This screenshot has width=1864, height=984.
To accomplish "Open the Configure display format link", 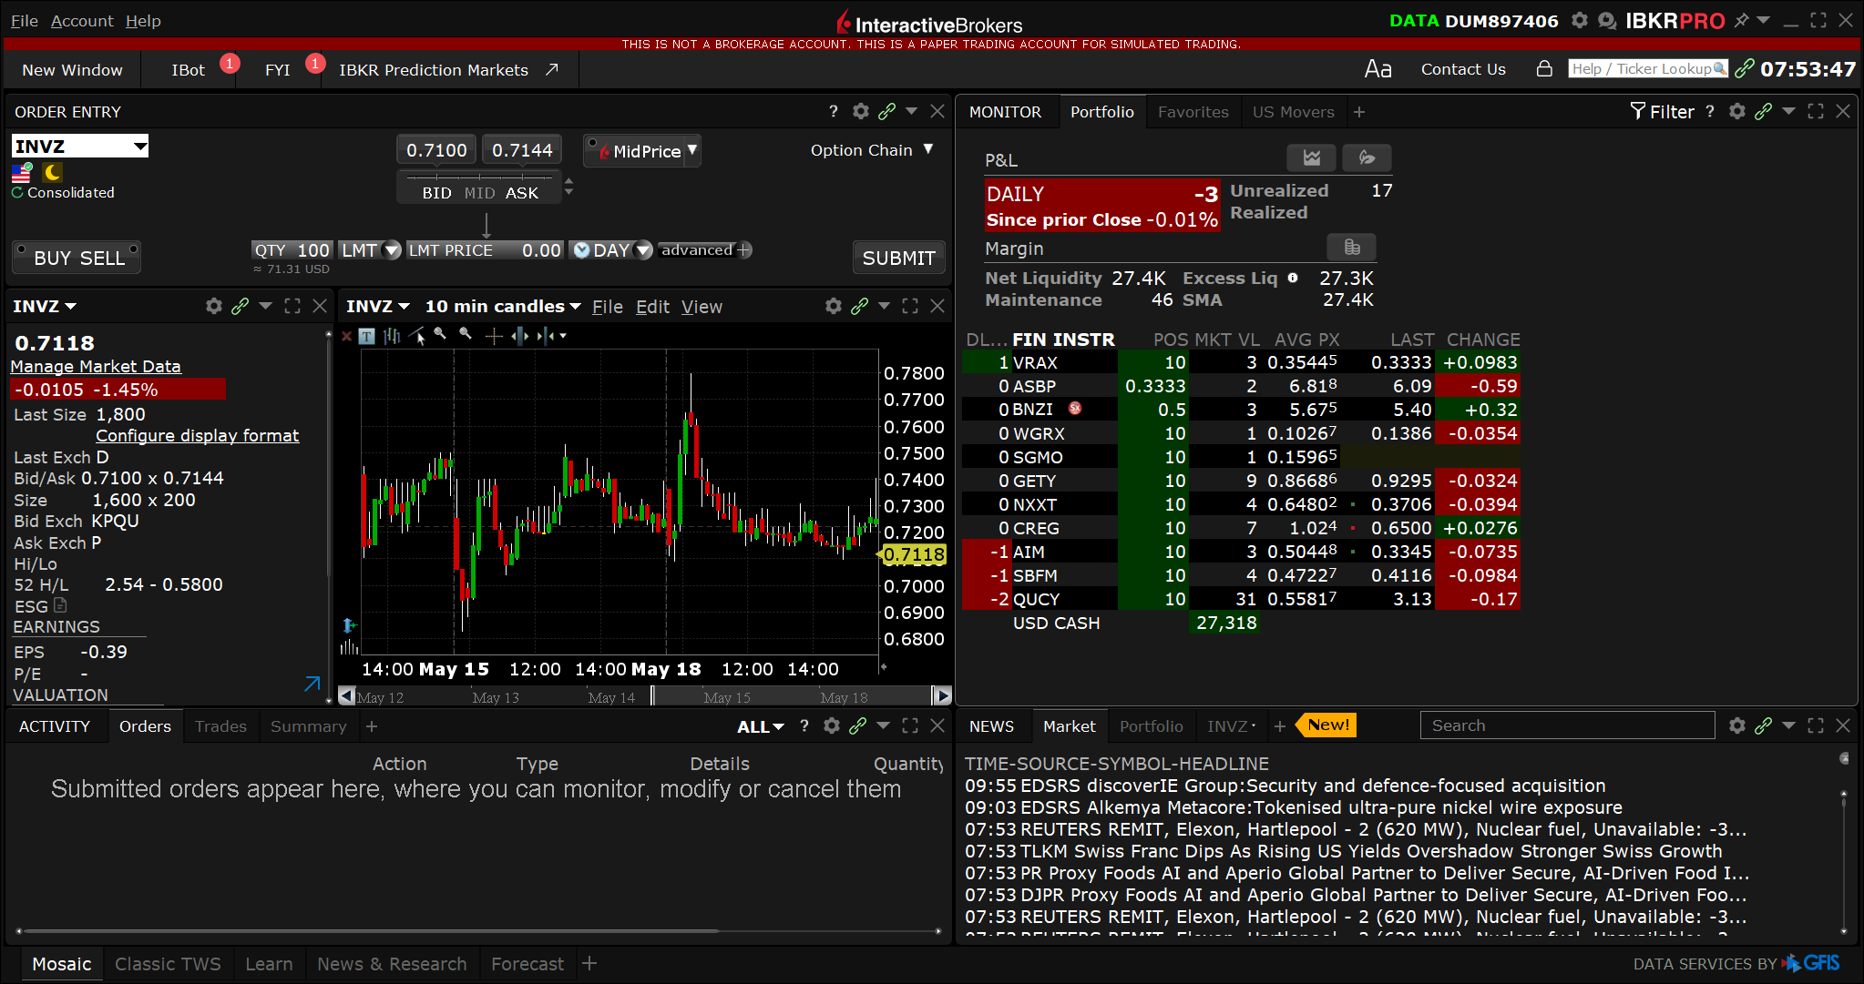I will pos(197,435).
